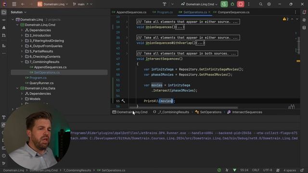Open Dometrain.Linq solution dropdown
This screenshot has height=173, width=308.
(x=53, y=4)
